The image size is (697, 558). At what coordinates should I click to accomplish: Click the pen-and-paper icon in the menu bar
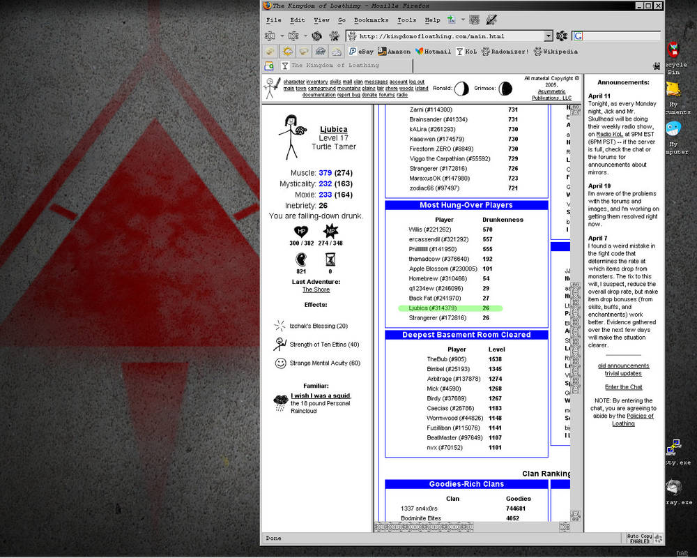(491, 20)
